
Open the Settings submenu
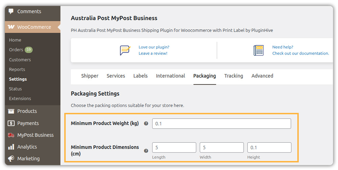click(x=18, y=79)
